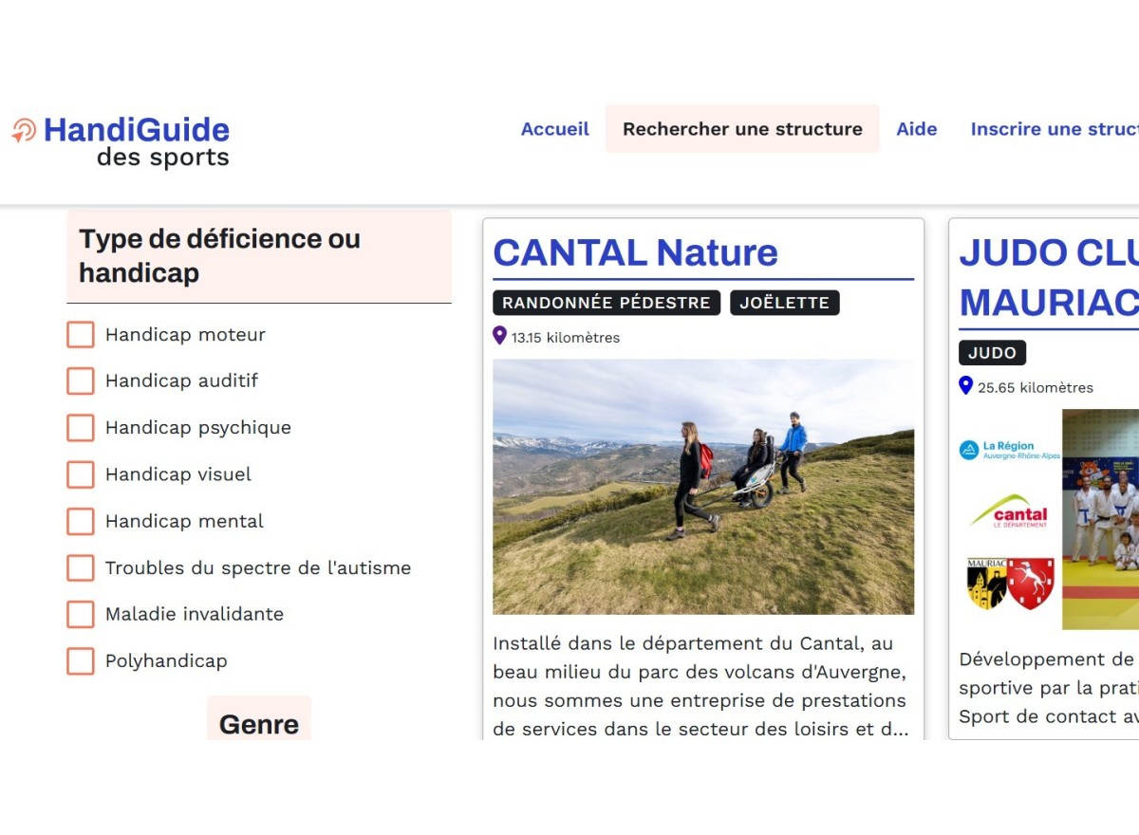Enable the Handicap auditif filter
1139x835 pixels.
(x=81, y=381)
